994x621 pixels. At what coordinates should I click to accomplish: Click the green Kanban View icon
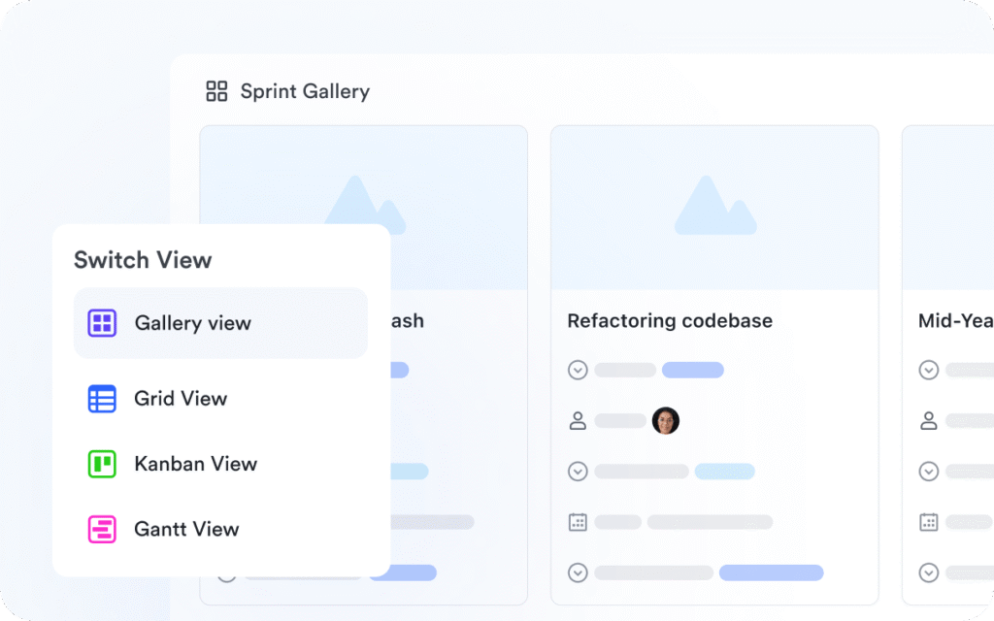point(102,464)
